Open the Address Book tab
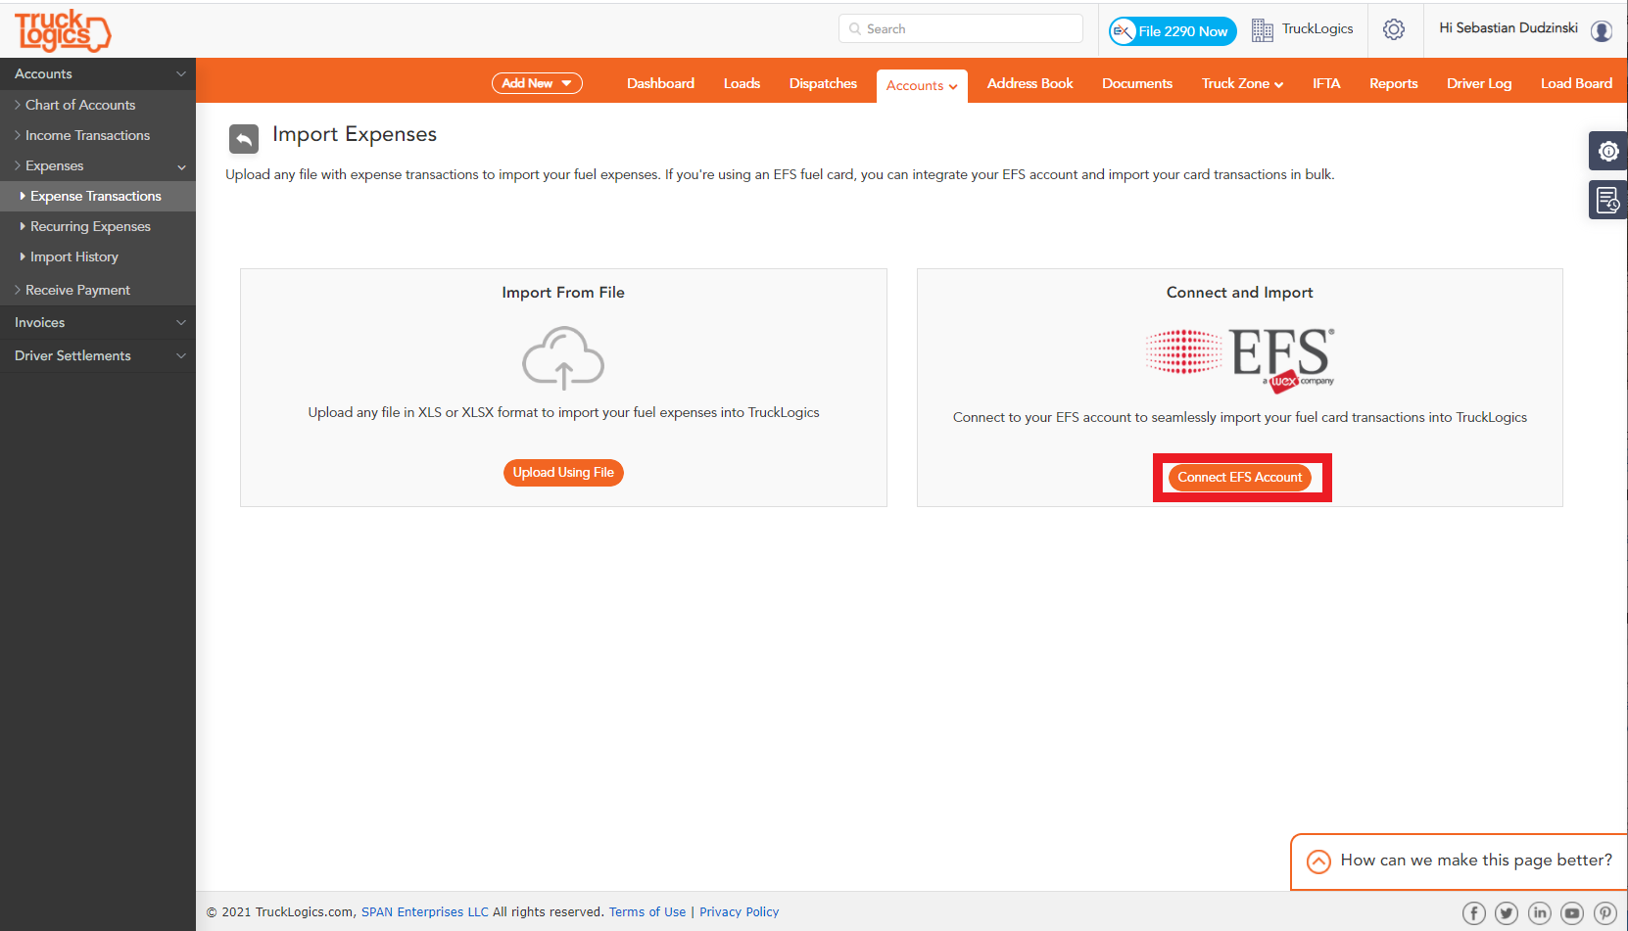The width and height of the screenshot is (1628, 931). tap(1029, 83)
